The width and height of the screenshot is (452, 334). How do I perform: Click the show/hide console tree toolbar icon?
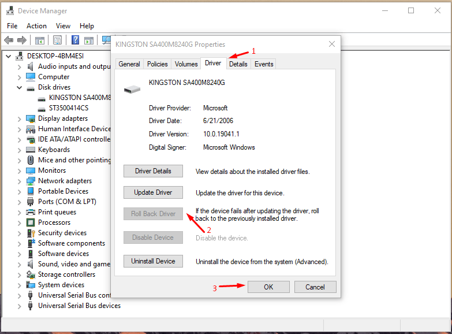(40, 40)
